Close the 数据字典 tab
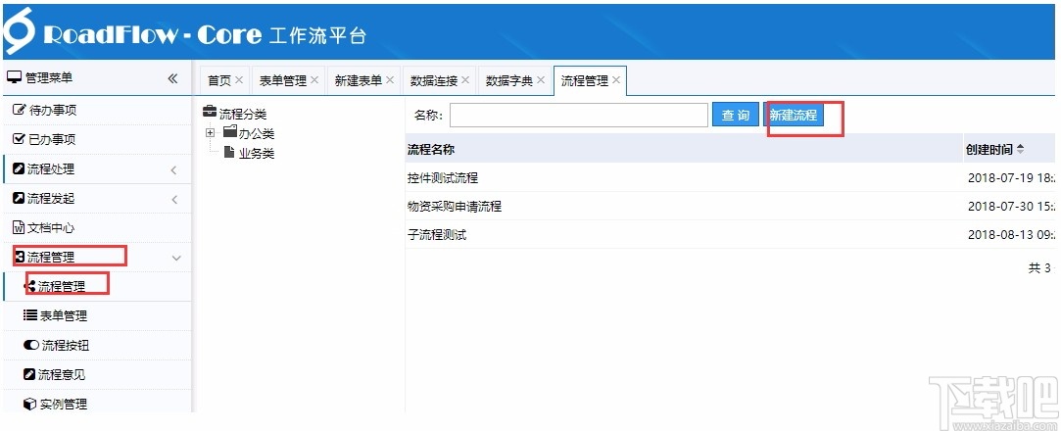This screenshot has height=431, width=1061. click(x=541, y=80)
